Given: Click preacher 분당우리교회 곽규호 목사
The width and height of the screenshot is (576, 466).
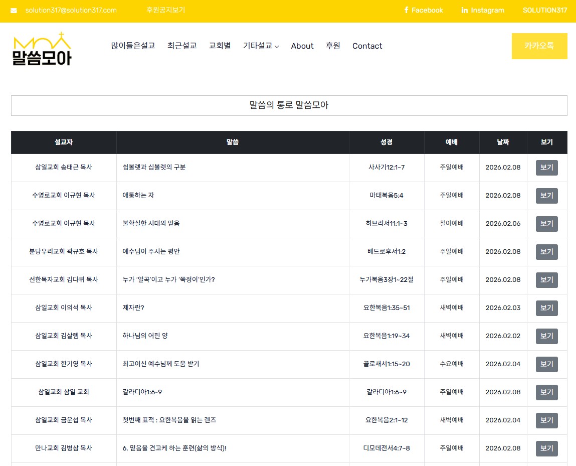Looking at the screenshot, I should click(x=64, y=251).
